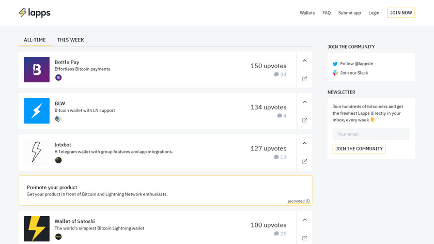Open Wallet of Satoshi thumbnail
Image resolution: width=434 pixels, height=244 pixels.
coord(37,229)
